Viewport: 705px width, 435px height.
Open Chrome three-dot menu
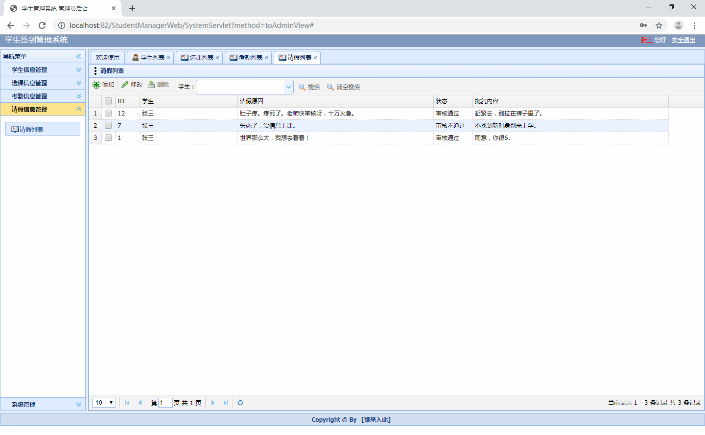point(694,25)
